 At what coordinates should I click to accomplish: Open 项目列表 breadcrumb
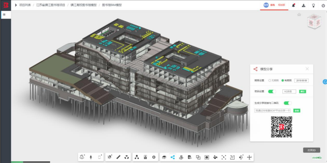click(25, 5)
